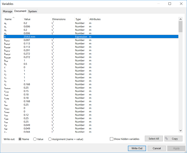Click the scrollbar up arrow
Viewport: 187px width, 153px height.
(x=181, y=19)
